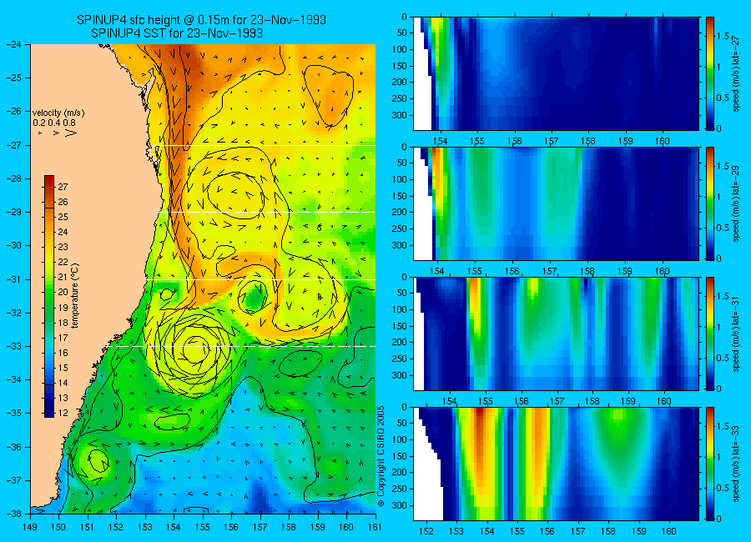Click depth tick 50 on the lat=-31 panel
The width and height of the screenshot is (751, 542).
click(x=401, y=293)
